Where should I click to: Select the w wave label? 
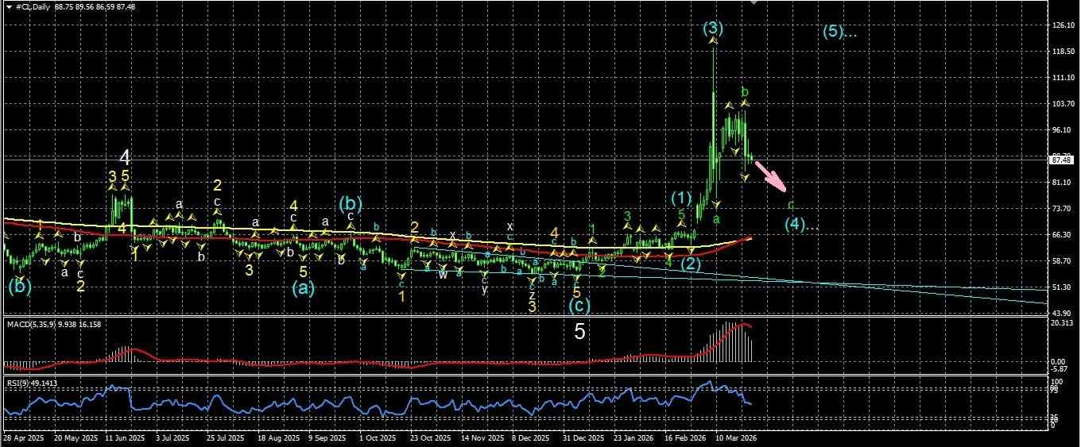click(442, 275)
